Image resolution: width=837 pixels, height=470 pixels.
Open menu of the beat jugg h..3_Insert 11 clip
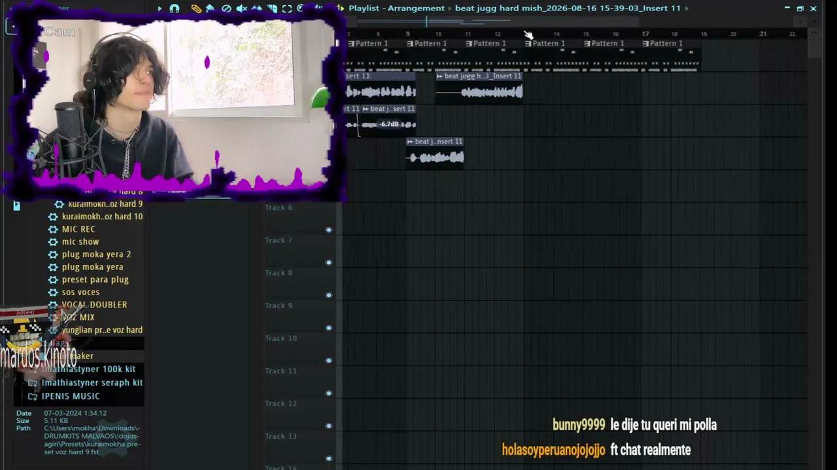point(439,76)
